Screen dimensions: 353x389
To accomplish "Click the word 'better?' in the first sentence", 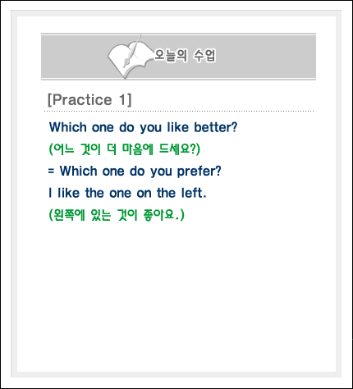I will click(216, 127).
